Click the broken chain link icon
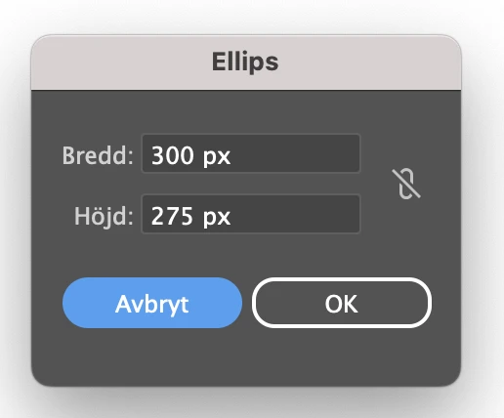 pyautogui.click(x=406, y=184)
